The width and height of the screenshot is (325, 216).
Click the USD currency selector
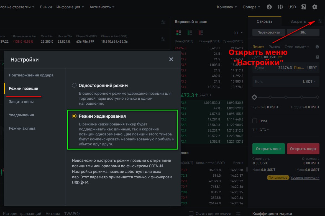tap(292, 7)
